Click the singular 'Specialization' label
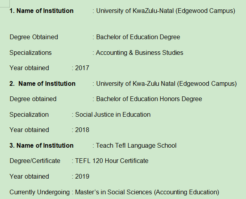Image resolution: width=246 pixels, height=199 pixels. pos(29,115)
